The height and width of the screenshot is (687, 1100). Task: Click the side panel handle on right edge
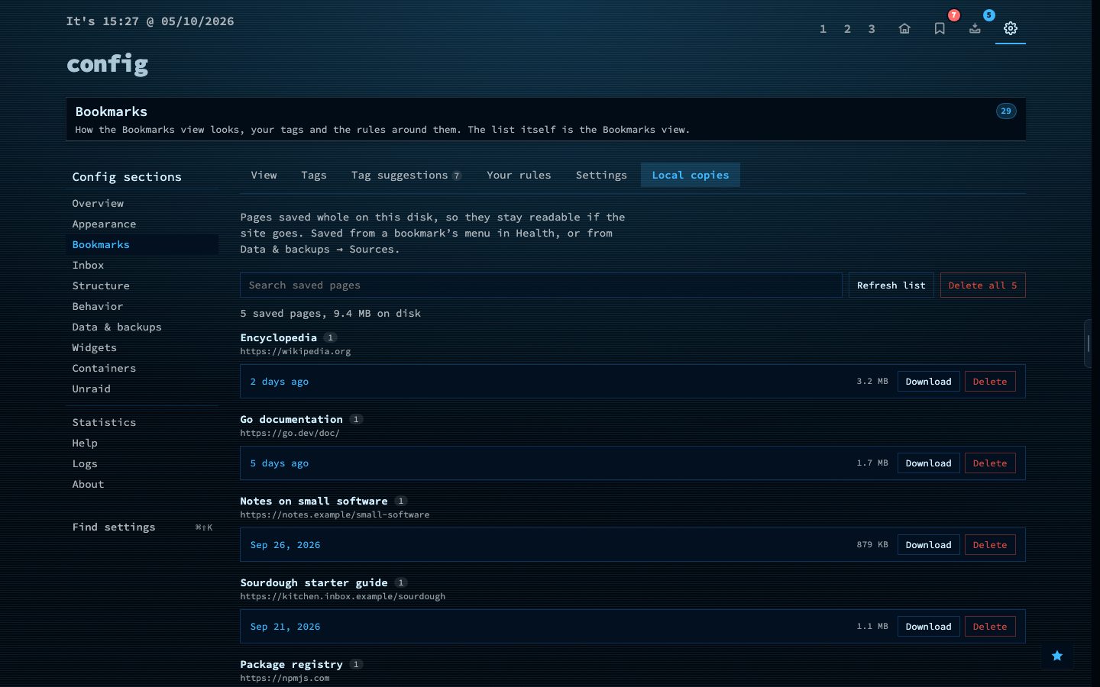coord(1089,343)
